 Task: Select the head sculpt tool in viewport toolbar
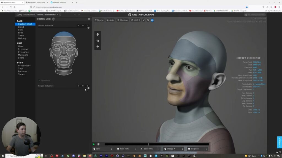[97, 34]
